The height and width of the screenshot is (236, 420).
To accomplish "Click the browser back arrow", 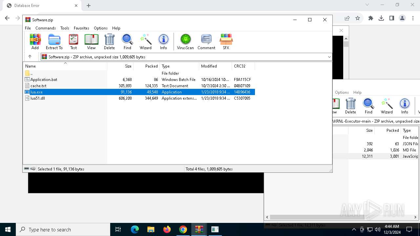I will click(7, 18).
